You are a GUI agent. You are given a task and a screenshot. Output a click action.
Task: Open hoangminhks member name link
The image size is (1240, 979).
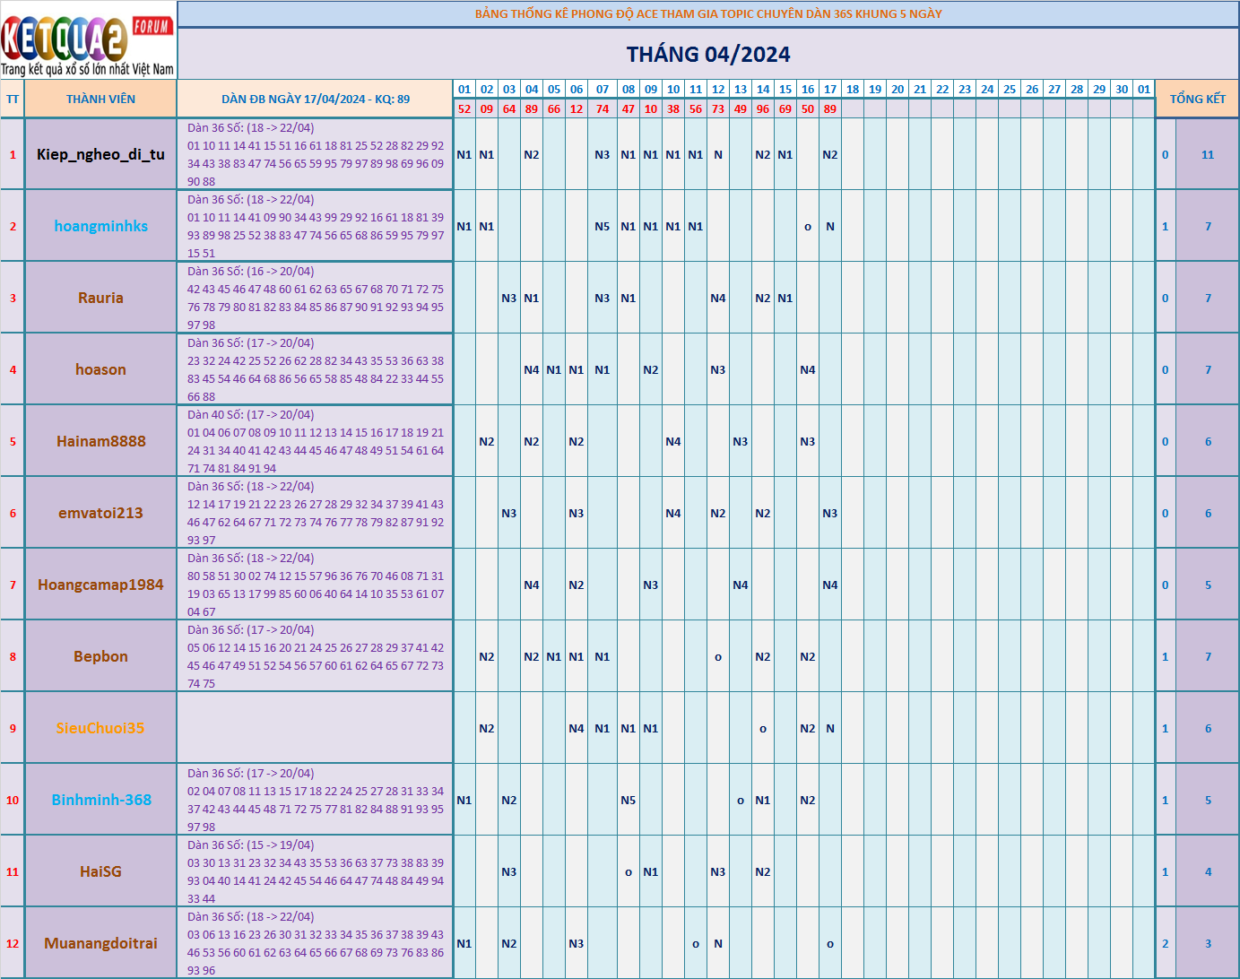click(x=100, y=226)
